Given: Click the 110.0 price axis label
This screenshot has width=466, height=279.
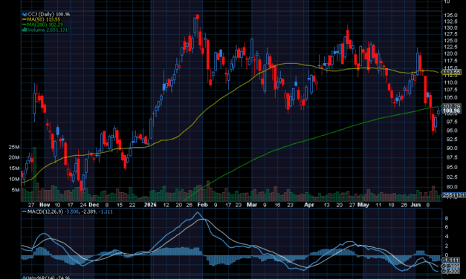Looking at the screenshot, I should click(450, 82).
